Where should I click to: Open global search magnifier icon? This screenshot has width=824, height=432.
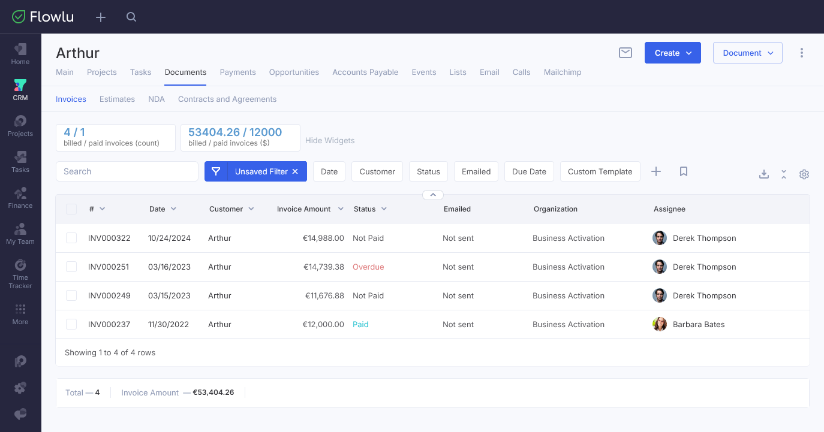click(131, 17)
